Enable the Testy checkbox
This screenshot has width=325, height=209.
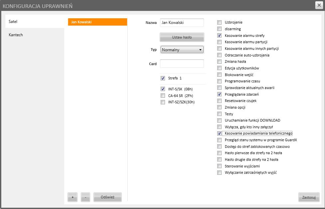[x=219, y=114]
